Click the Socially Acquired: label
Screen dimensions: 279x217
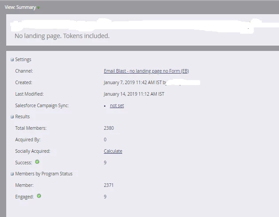[33, 151]
